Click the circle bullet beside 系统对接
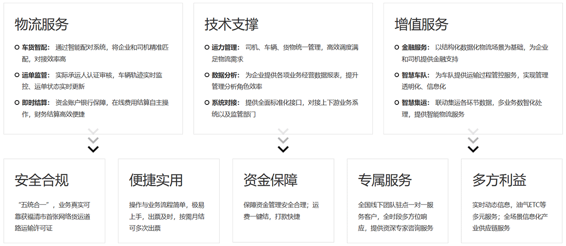The height and width of the screenshot is (246, 566). click(x=207, y=102)
